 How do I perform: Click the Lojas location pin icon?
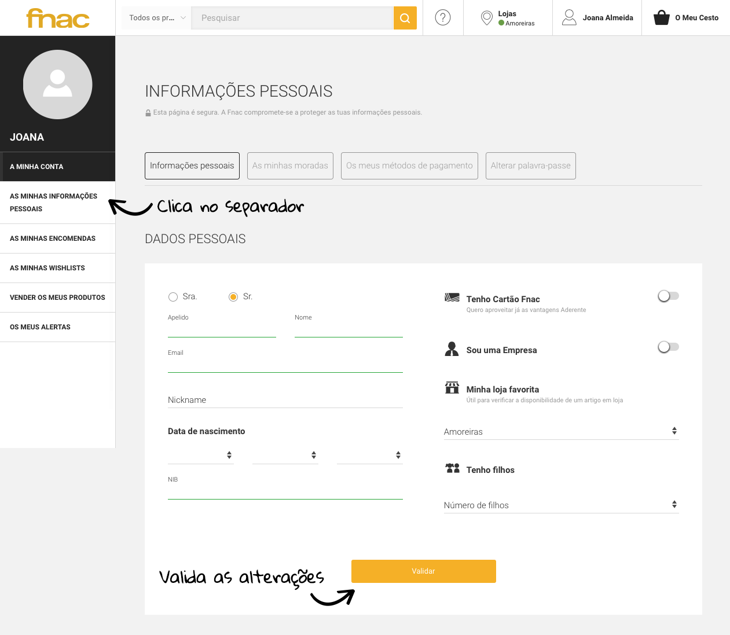tap(487, 18)
